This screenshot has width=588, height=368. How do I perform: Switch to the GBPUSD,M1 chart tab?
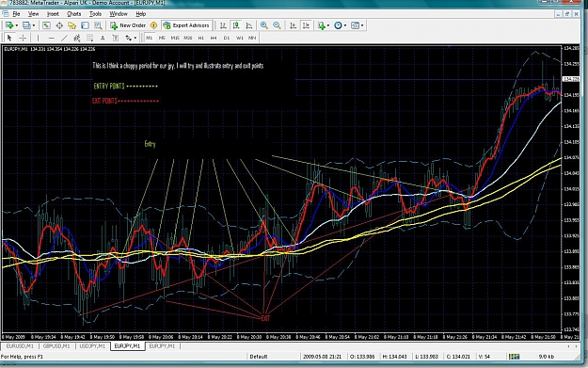[56, 345]
